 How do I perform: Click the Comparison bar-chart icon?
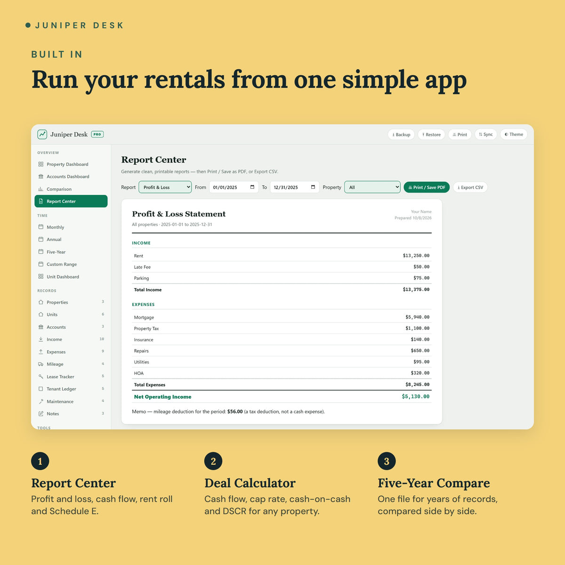coord(41,189)
